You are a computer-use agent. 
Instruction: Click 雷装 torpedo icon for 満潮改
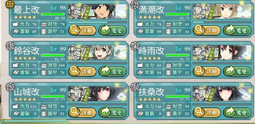[140, 31]
